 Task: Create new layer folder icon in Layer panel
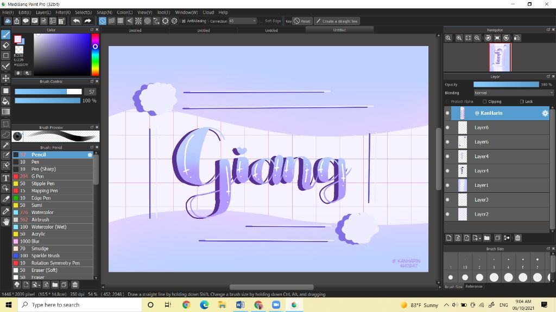pyautogui.click(x=486, y=238)
